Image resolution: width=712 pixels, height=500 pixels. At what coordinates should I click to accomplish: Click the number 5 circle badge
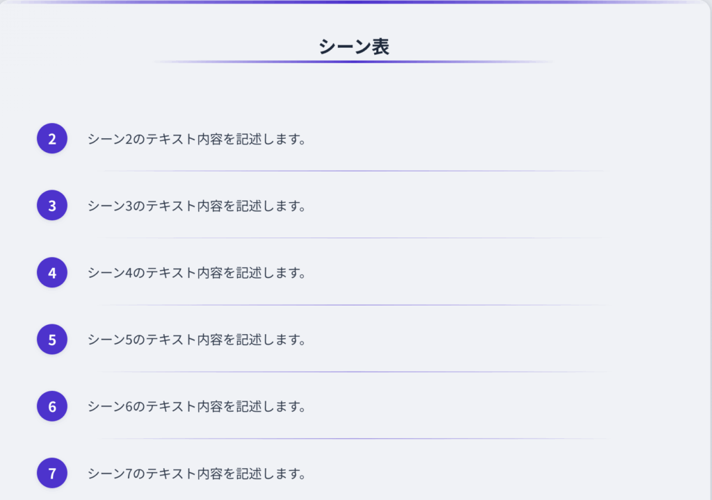click(52, 340)
